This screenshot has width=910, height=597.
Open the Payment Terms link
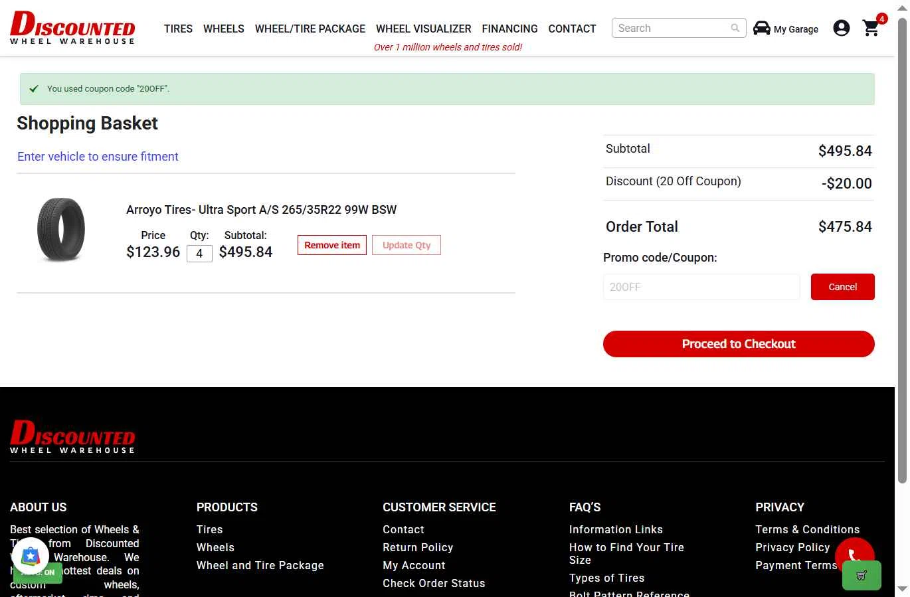[796, 565]
